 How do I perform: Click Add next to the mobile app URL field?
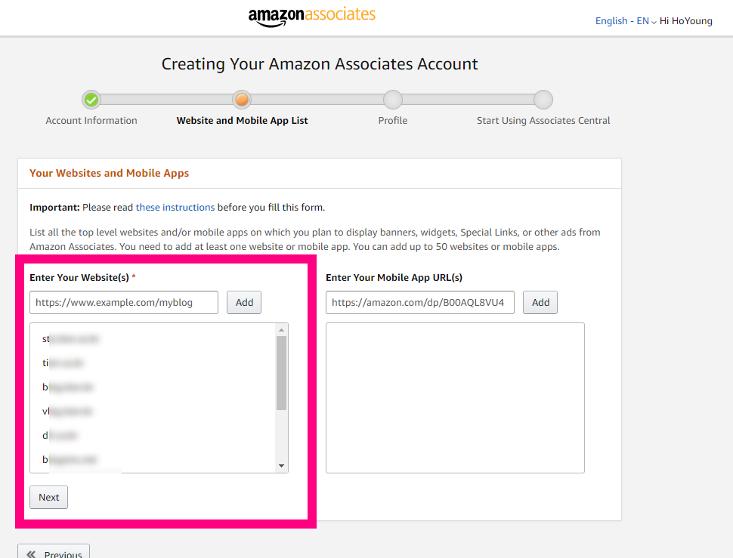(540, 303)
